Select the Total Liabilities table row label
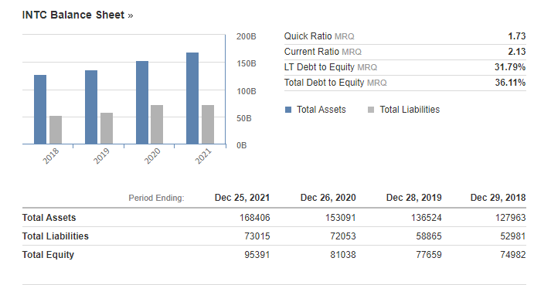This screenshot has height=285, width=534. point(56,236)
